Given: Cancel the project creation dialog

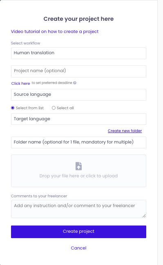Looking at the screenshot, I should pos(78,248).
